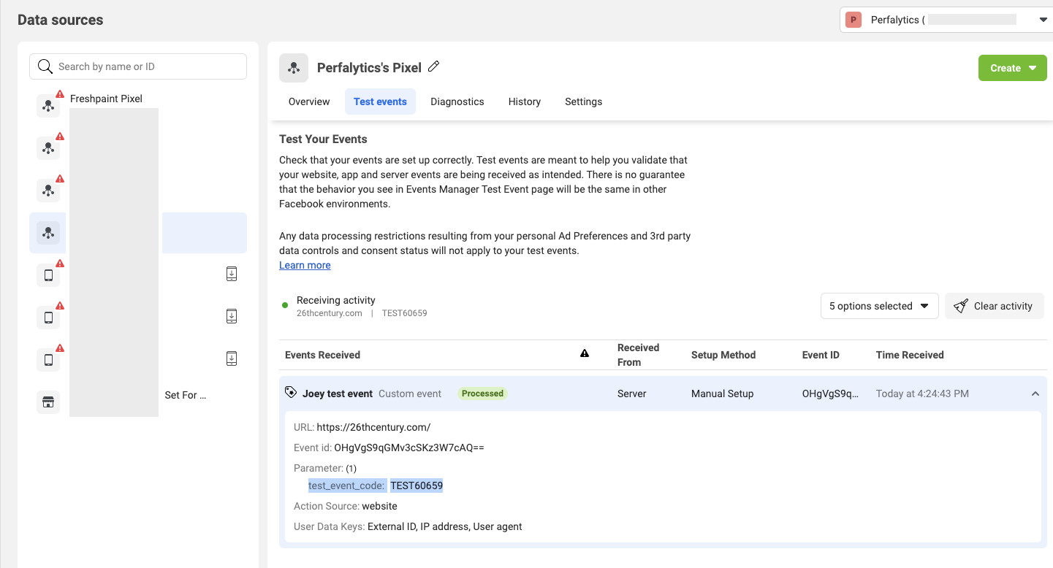The width and height of the screenshot is (1053, 568).
Task: Click the warning triangle column header icon
Action: [585, 354]
